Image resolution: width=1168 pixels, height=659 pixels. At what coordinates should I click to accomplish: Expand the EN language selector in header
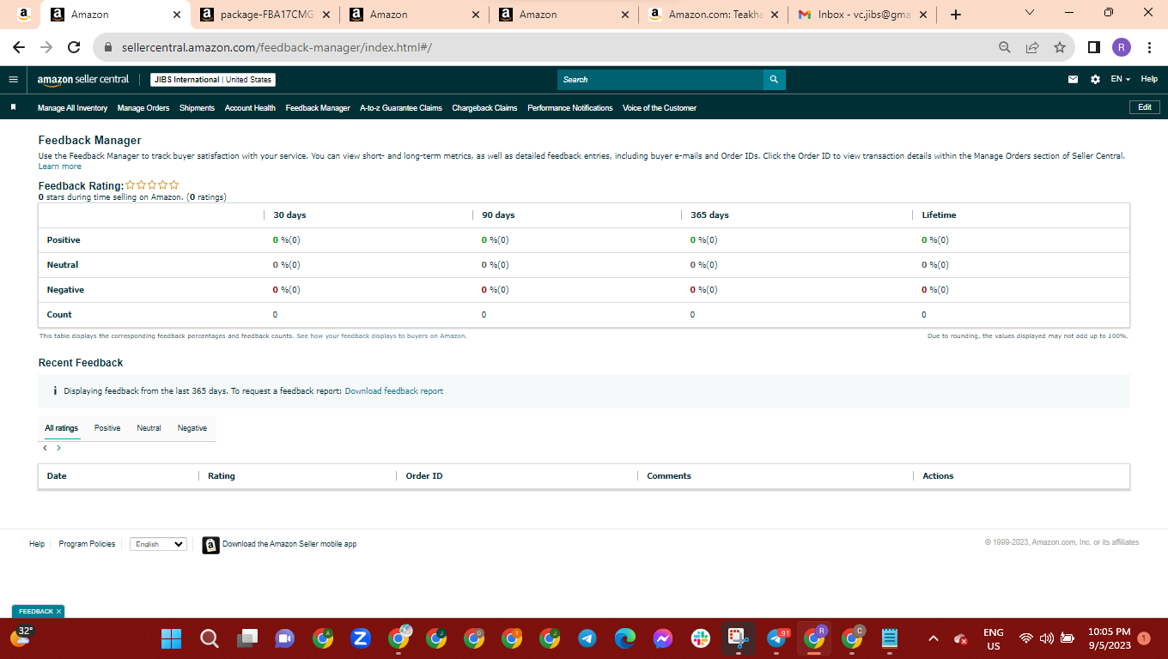[x=1120, y=80]
